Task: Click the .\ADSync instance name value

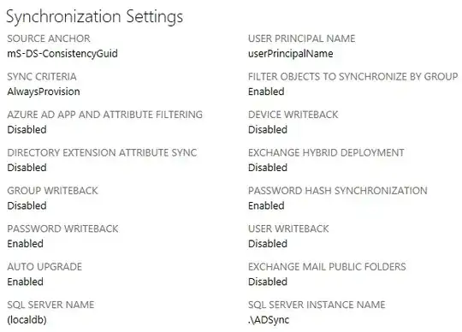Action: tap(269, 320)
